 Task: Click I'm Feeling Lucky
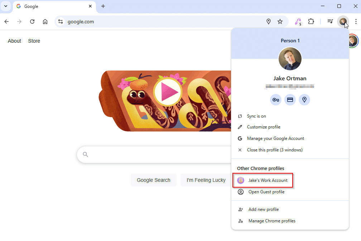pos(206,180)
